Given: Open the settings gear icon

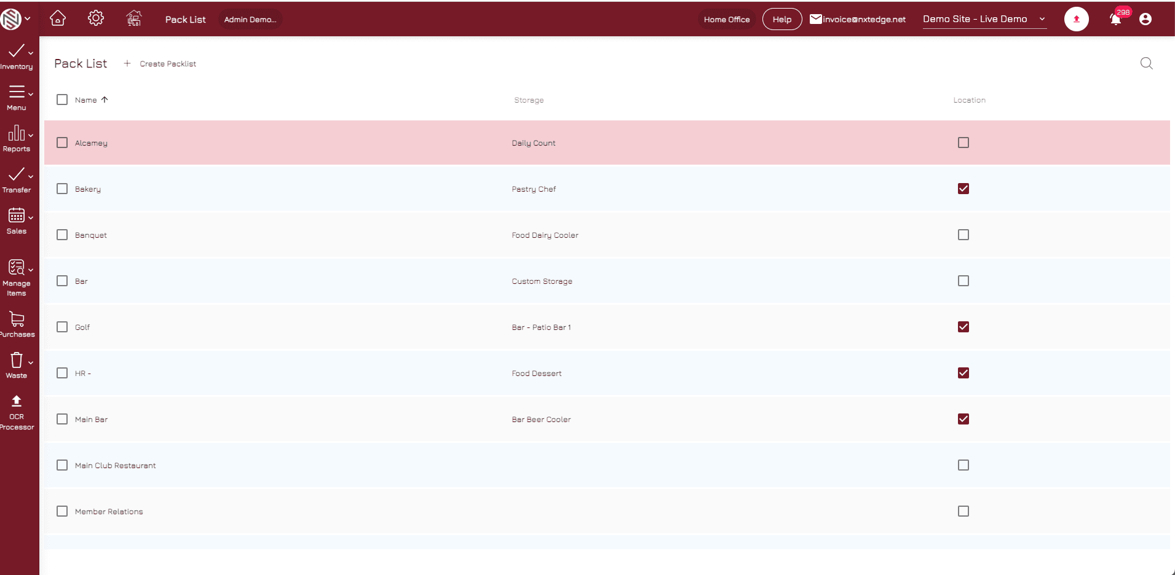Looking at the screenshot, I should click(x=96, y=18).
